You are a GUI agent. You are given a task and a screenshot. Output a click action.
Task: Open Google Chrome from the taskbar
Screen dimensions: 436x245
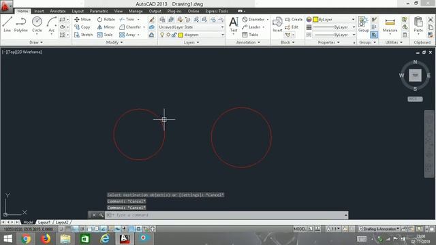point(26,239)
